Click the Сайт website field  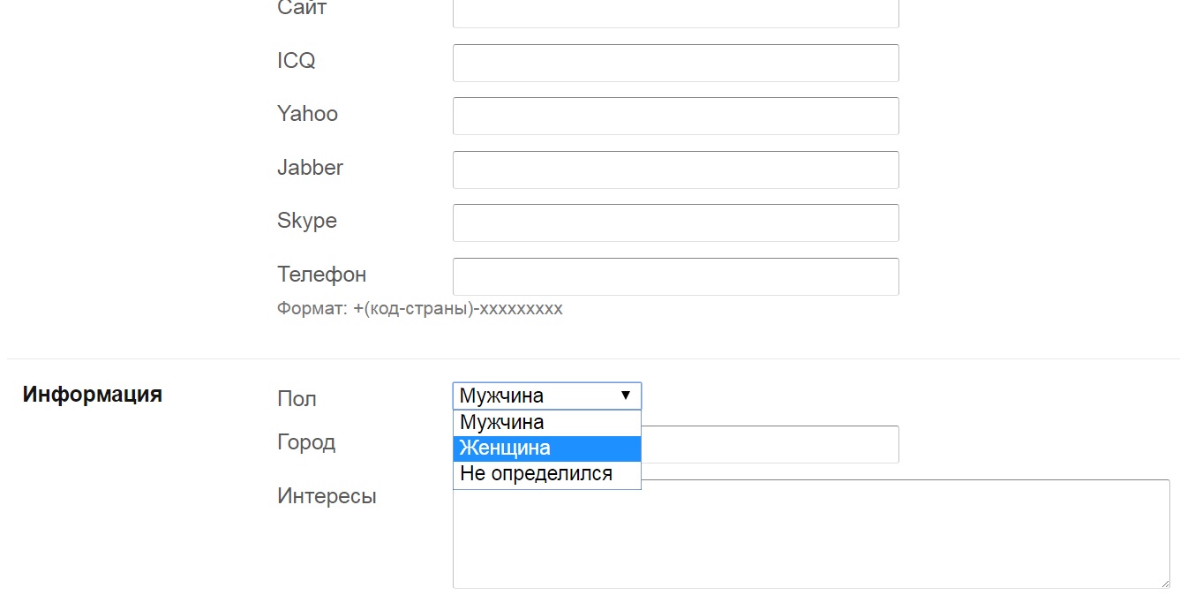pyautogui.click(x=676, y=12)
